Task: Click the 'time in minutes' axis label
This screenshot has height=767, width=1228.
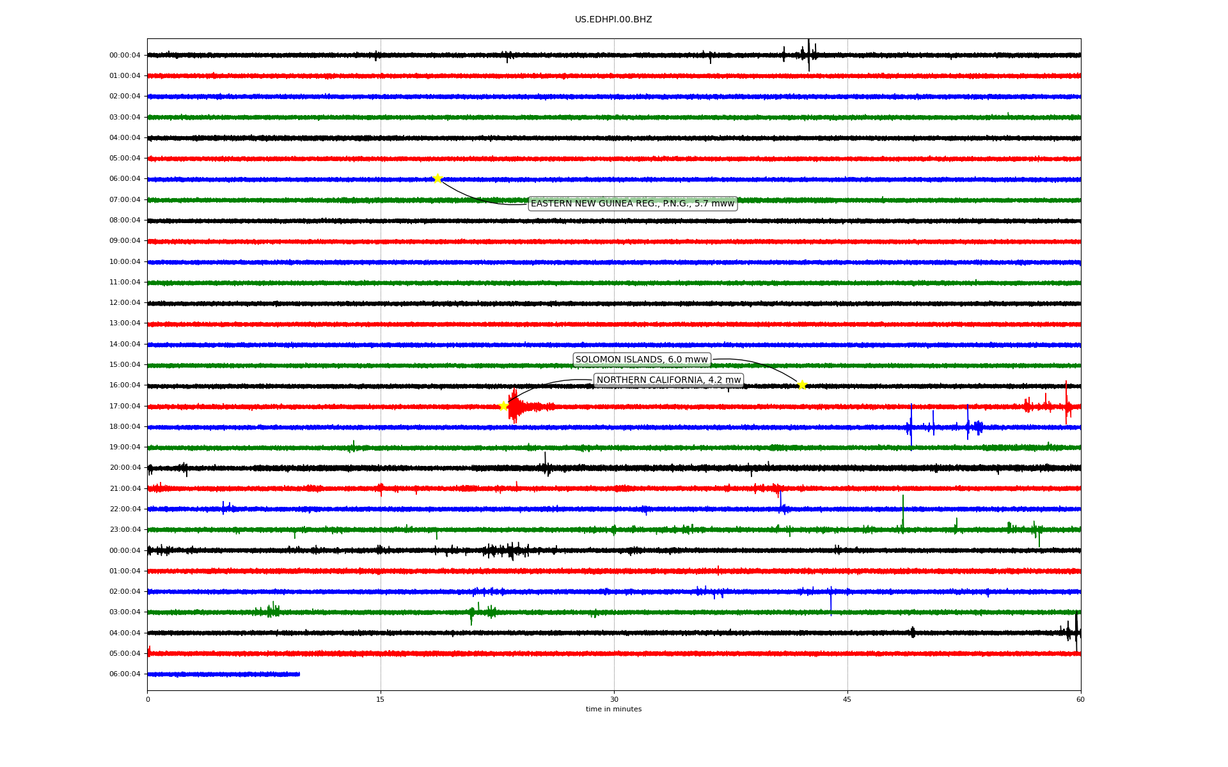Action: point(613,709)
